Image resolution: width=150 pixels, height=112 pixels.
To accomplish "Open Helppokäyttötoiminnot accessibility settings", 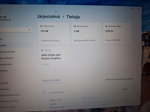I will (x=10, y=95).
